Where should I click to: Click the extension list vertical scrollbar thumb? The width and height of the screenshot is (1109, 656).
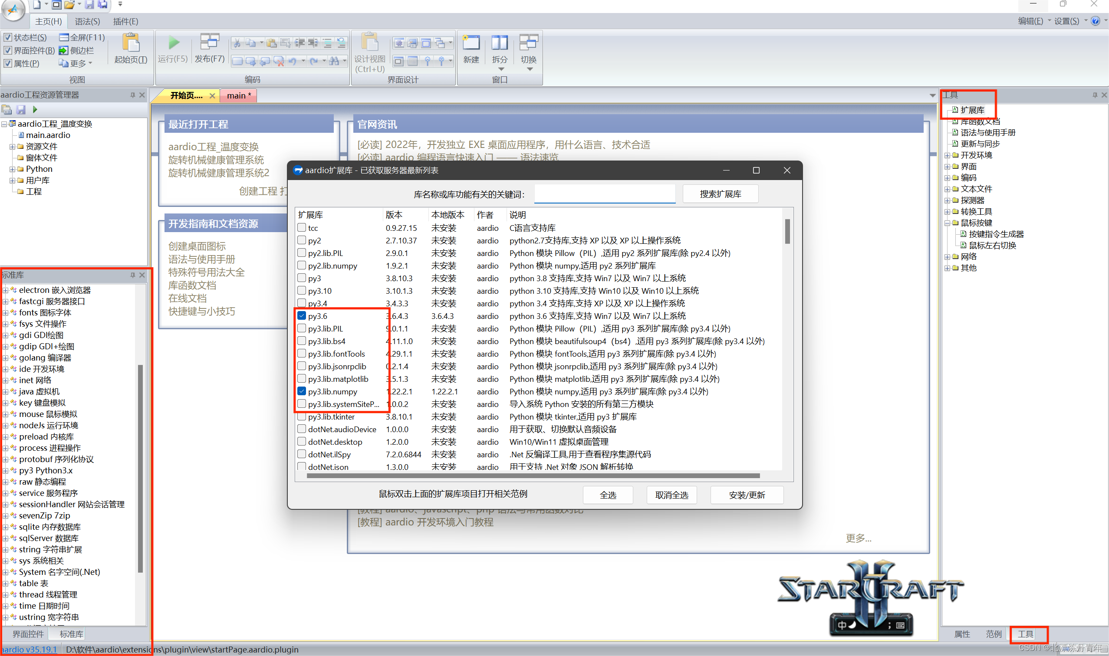click(787, 231)
